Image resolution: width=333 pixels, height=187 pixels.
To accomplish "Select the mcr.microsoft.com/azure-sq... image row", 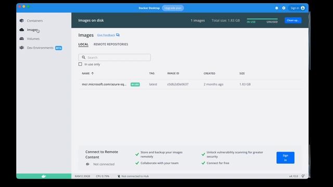I will click(x=190, y=84).
